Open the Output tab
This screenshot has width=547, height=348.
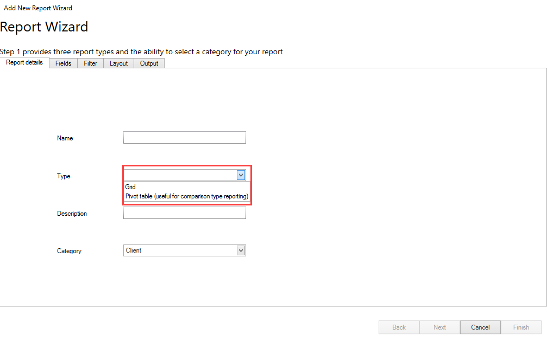[x=149, y=63]
